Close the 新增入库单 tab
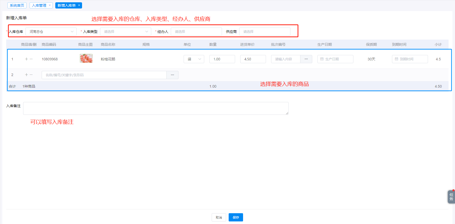 (x=79, y=5)
